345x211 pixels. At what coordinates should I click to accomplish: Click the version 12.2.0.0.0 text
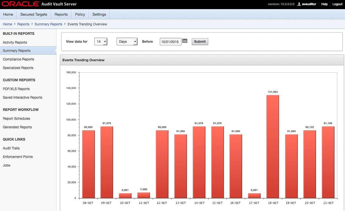tap(281, 4)
